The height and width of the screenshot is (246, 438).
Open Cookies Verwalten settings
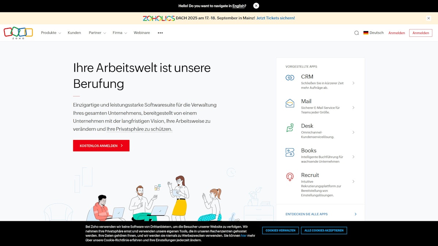[280, 230]
